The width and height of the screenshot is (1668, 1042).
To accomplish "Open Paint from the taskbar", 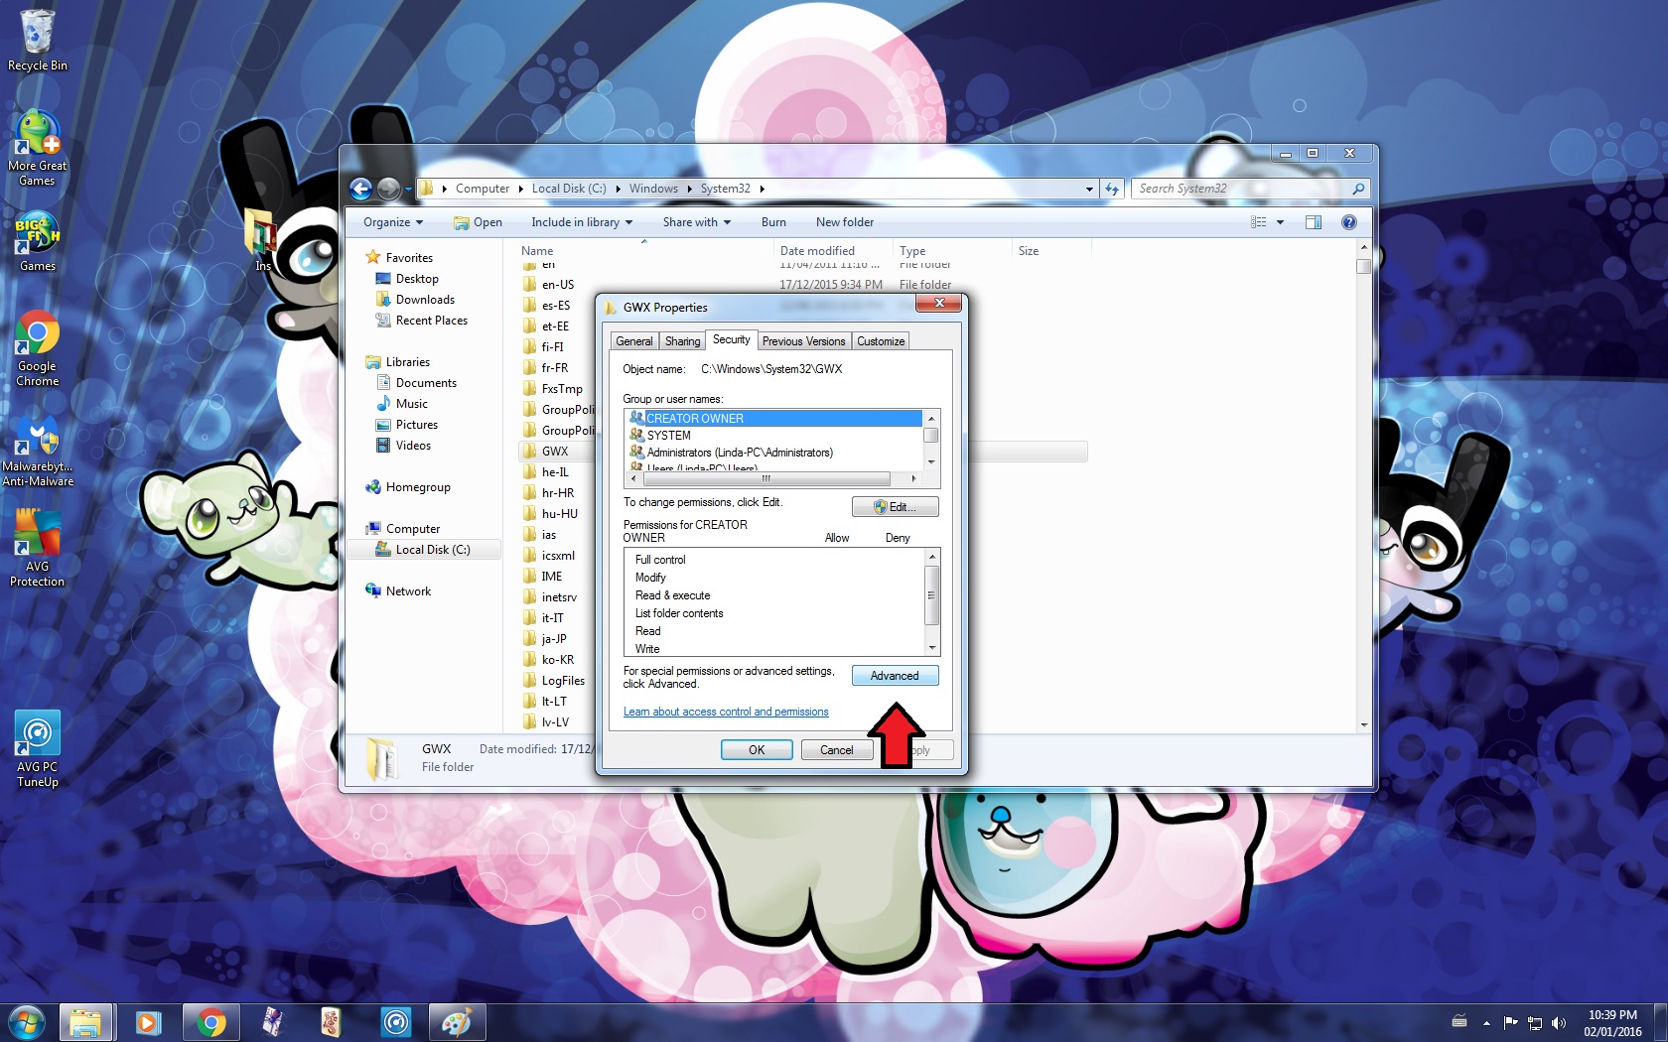I will click(457, 1021).
